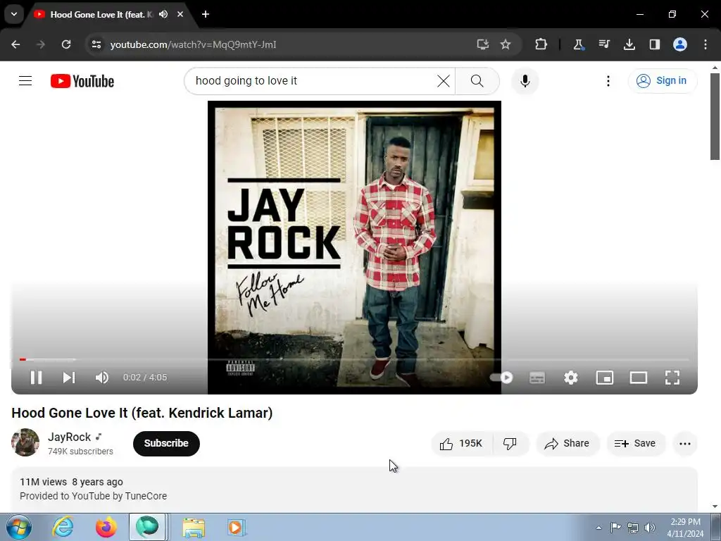Like the video with thumbs up

pos(461,444)
